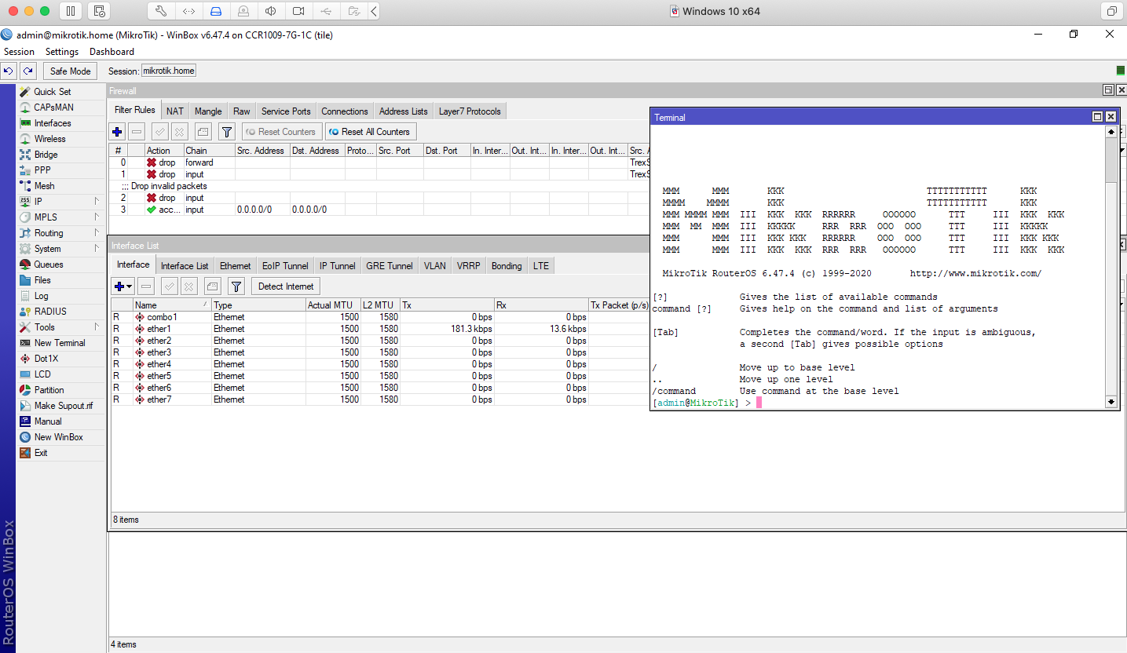1127x653 pixels.
Task: Expand the Tools submenu
Action: 97,327
